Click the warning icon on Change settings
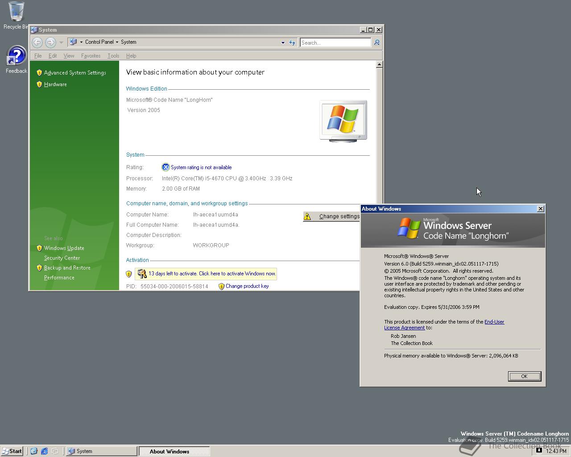Viewport: 571px width, 457px height. (x=307, y=216)
